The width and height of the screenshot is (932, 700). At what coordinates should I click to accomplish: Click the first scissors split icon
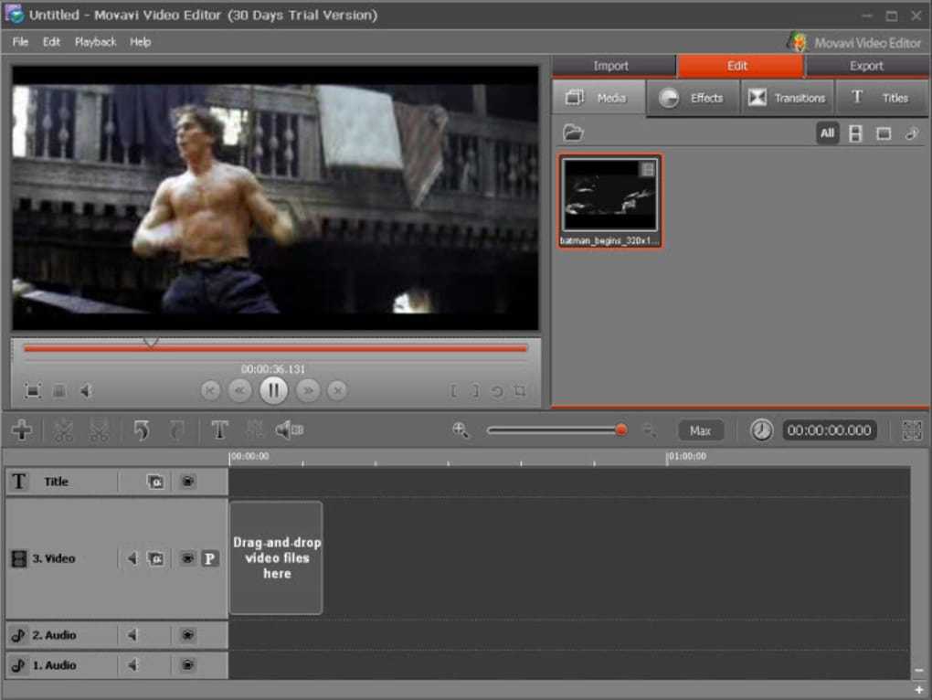tap(63, 430)
